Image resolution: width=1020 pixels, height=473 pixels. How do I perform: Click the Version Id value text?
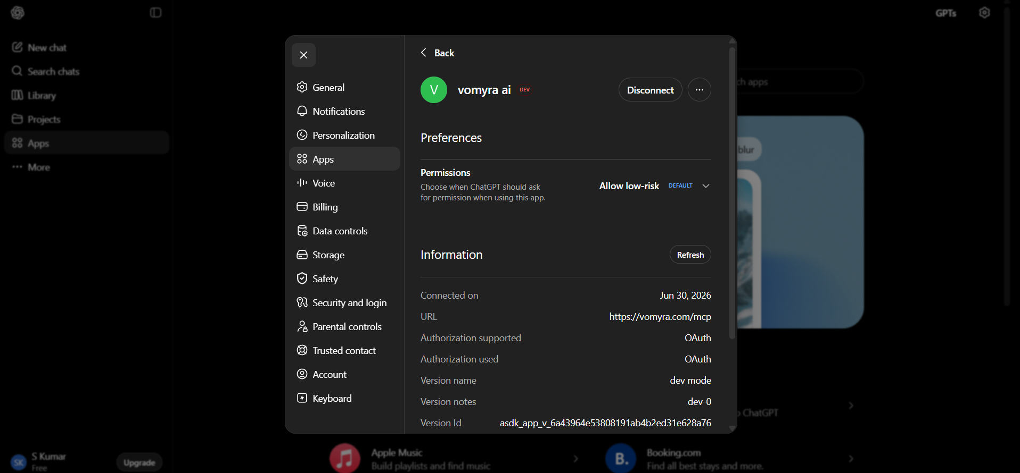(605, 423)
